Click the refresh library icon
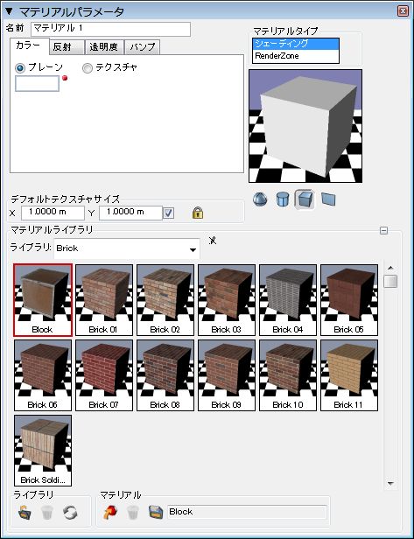This screenshot has width=414, height=539. [70, 513]
